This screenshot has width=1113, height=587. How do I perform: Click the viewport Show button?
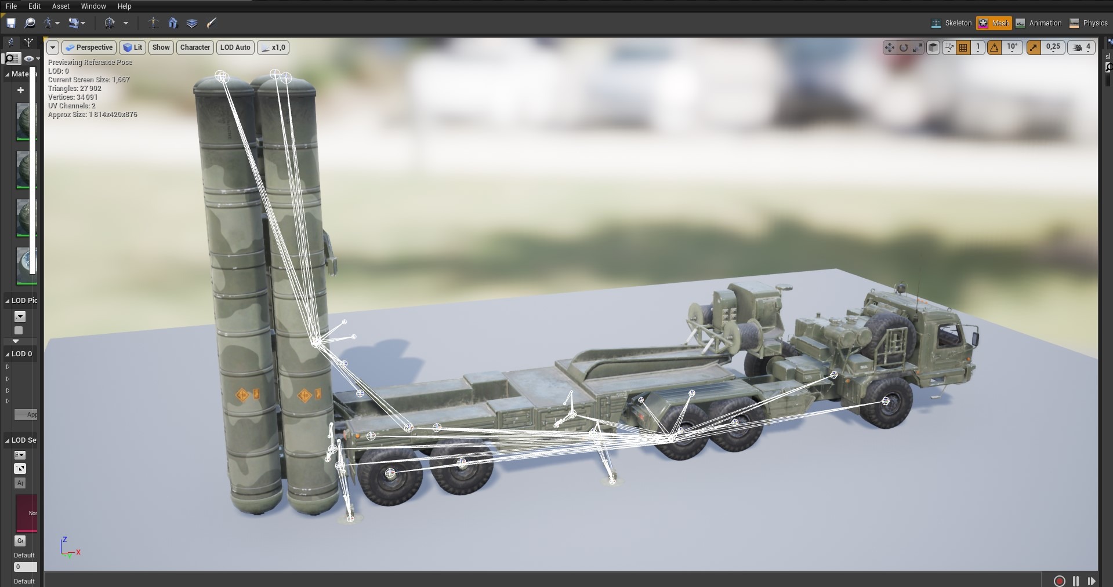[161, 48]
